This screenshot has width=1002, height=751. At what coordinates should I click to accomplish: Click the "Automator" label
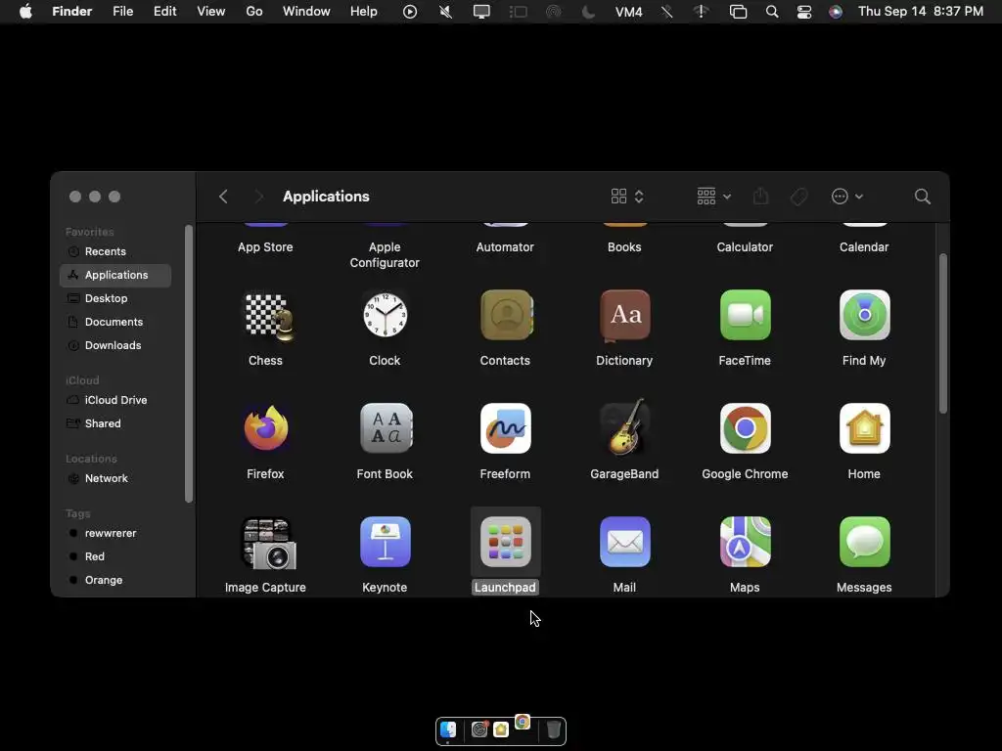point(505,247)
